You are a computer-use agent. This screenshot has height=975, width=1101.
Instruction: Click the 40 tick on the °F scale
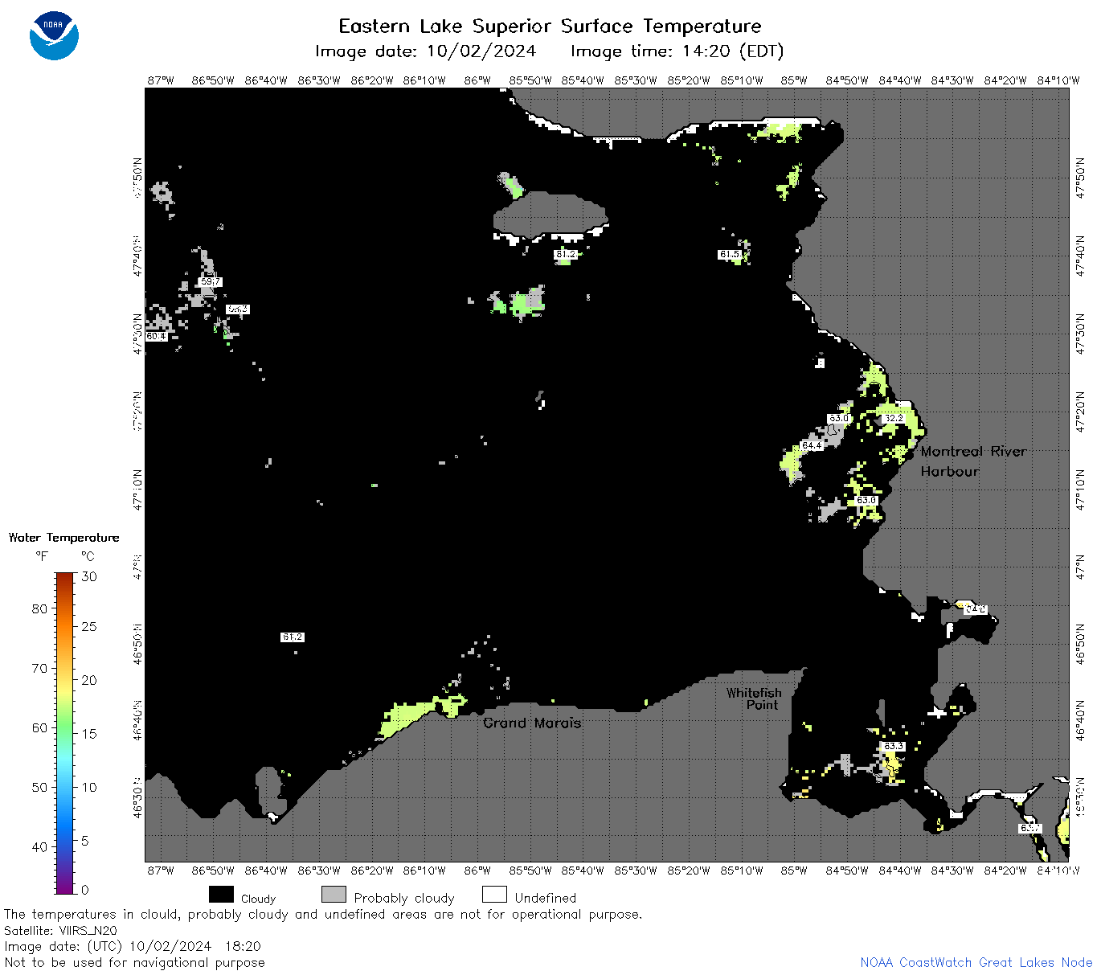coord(39,846)
